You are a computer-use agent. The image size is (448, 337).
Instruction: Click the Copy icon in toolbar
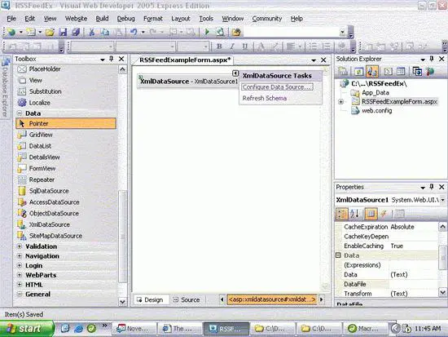pyautogui.click(x=105, y=32)
